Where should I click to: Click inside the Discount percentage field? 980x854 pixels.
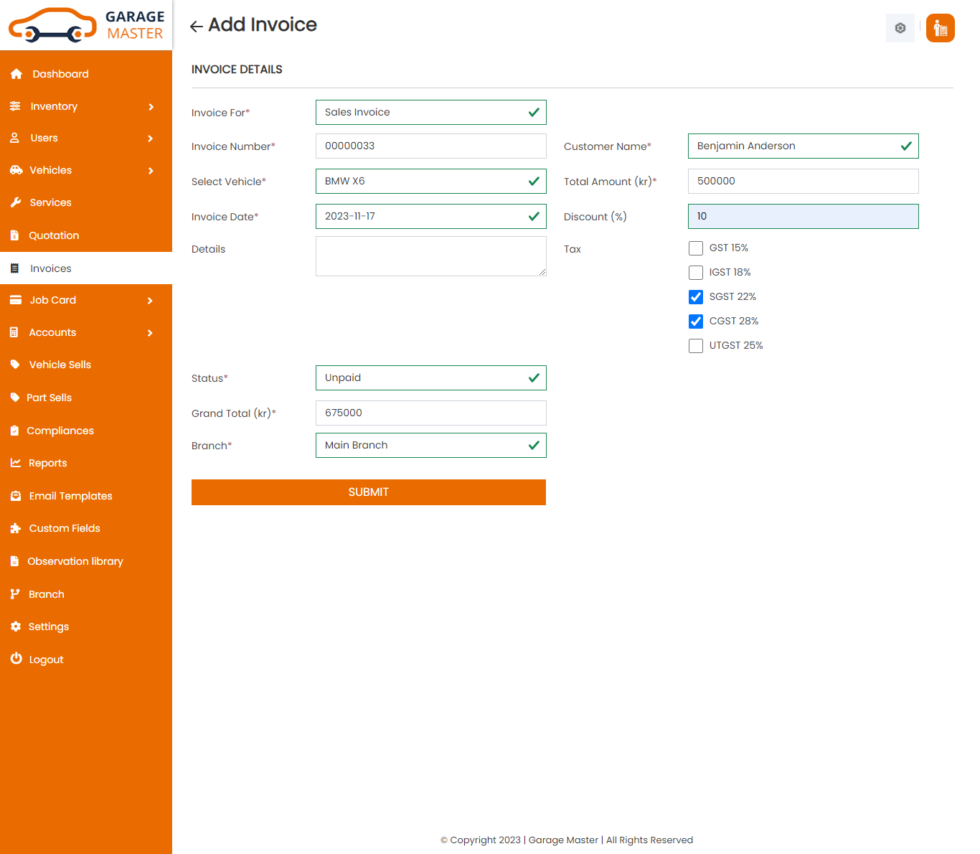click(803, 216)
